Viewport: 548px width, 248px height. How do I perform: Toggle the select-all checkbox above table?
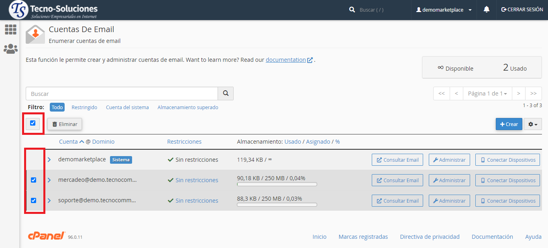pos(33,123)
